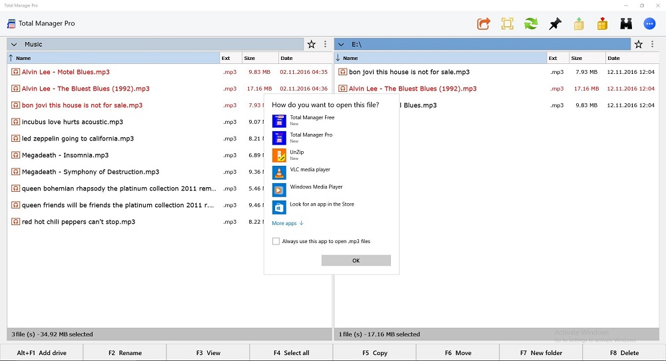Click the share arrow toolbar icon
Image resolution: width=666 pixels, height=361 pixels.
point(484,24)
